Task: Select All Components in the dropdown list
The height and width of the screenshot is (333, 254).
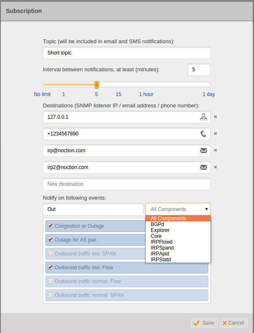Action: pyautogui.click(x=178, y=219)
